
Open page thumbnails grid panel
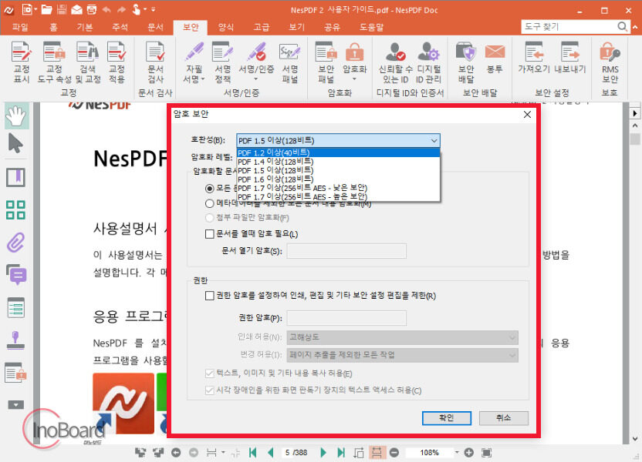click(16, 210)
